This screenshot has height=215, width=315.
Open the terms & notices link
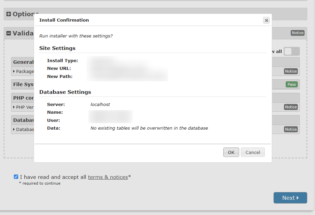108,177
